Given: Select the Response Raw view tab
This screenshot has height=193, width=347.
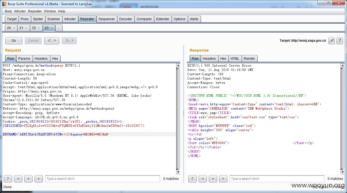Looking at the screenshot, I should pyautogui.click(x=195, y=59).
